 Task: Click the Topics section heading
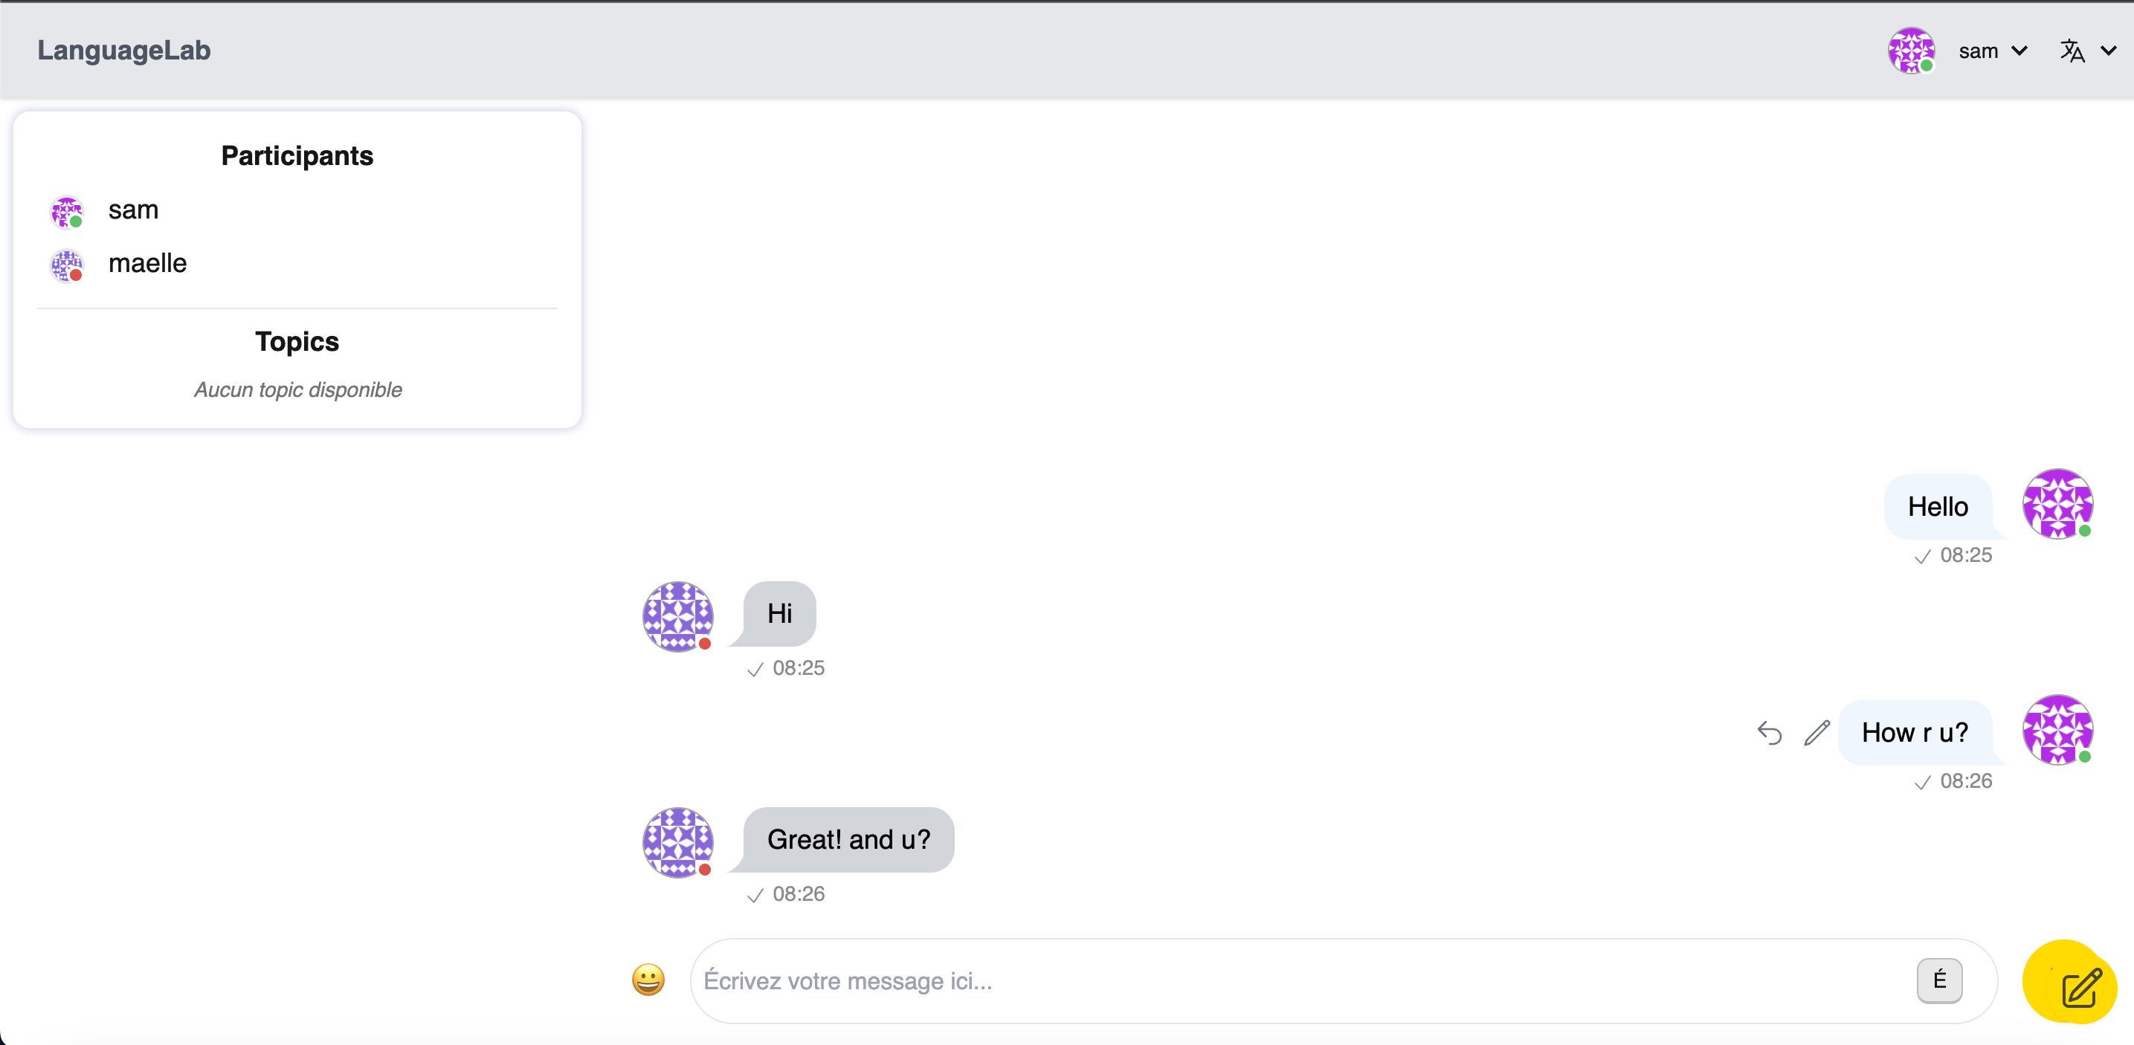pos(297,341)
